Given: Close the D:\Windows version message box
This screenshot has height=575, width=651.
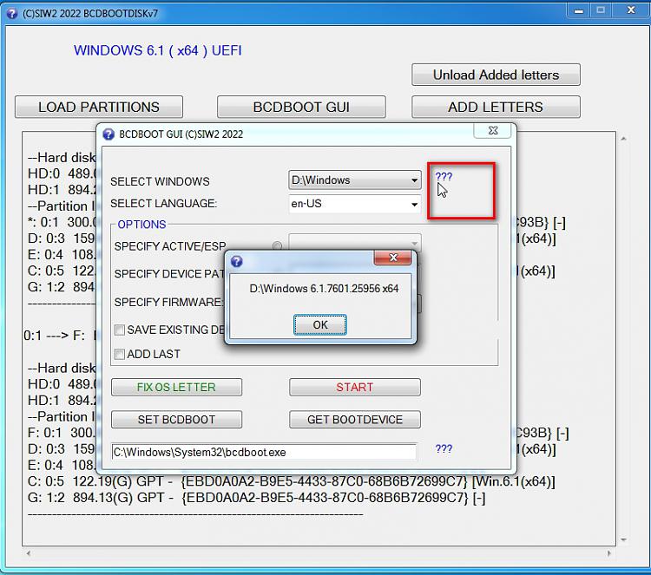Looking at the screenshot, I should coord(392,258).
